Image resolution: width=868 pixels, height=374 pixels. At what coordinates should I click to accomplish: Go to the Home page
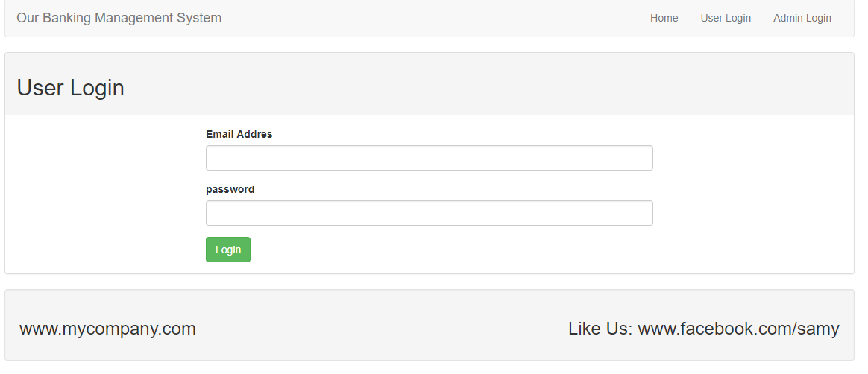pos(664,18)
